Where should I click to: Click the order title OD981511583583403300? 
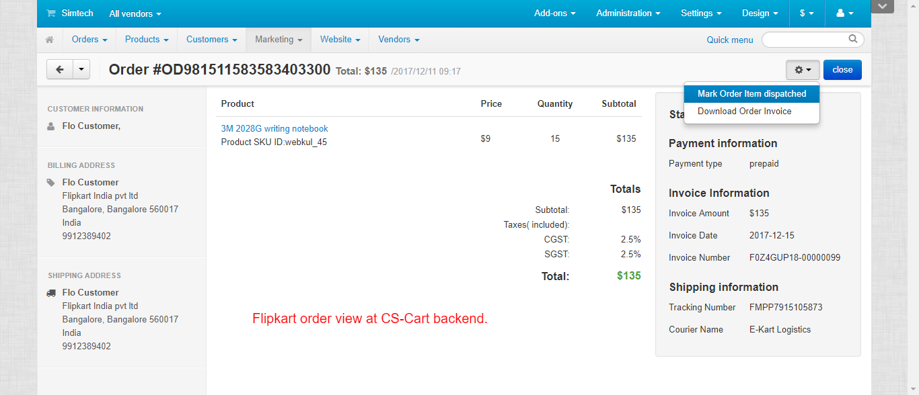click(219, 70)
